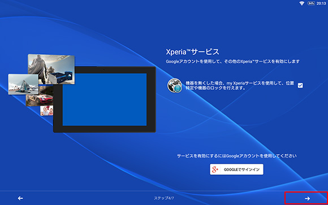
Task: Tap the my Xperia globe icon
Action: pyautogui.click(x=174, y=85)
